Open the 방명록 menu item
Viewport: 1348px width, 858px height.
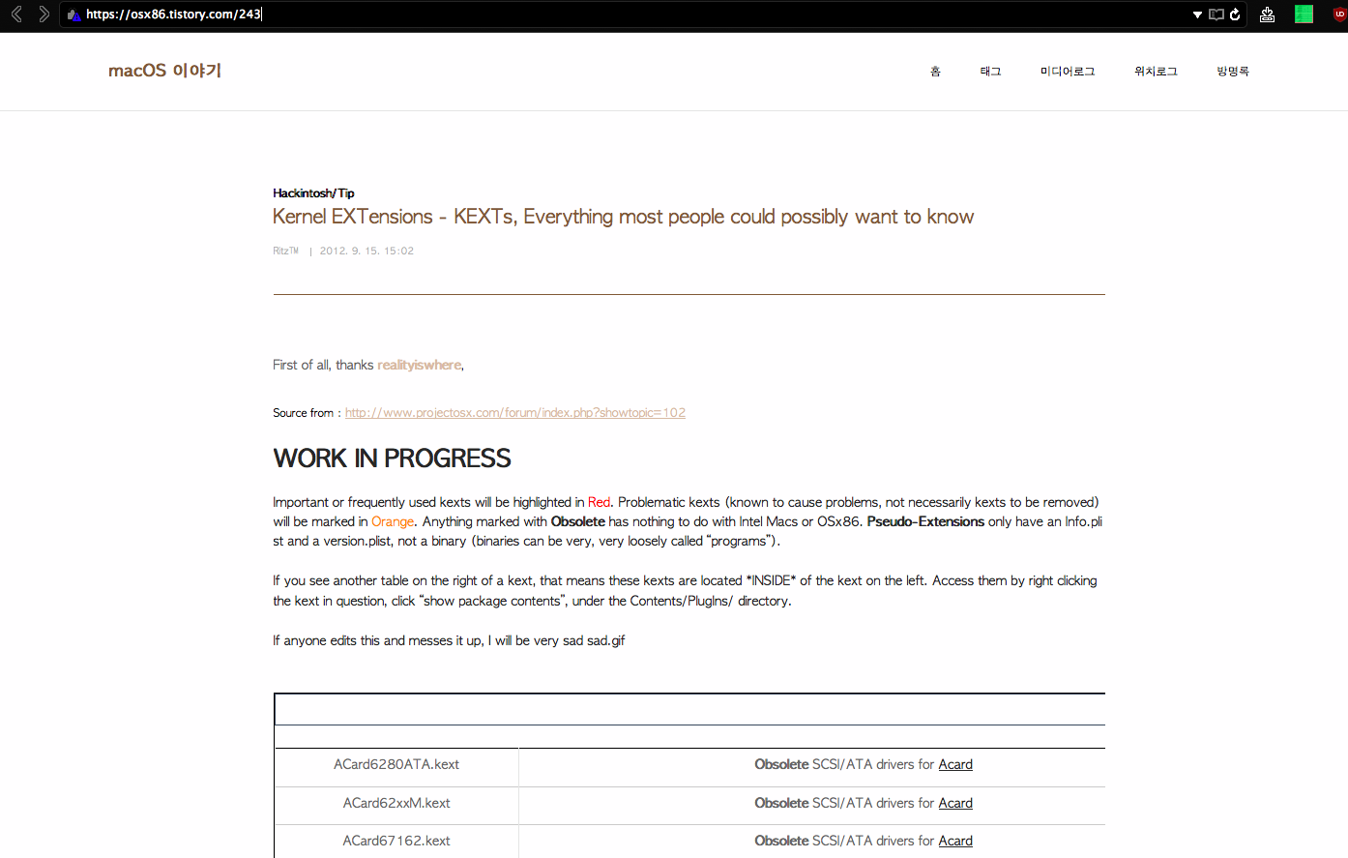(1233, 72)
